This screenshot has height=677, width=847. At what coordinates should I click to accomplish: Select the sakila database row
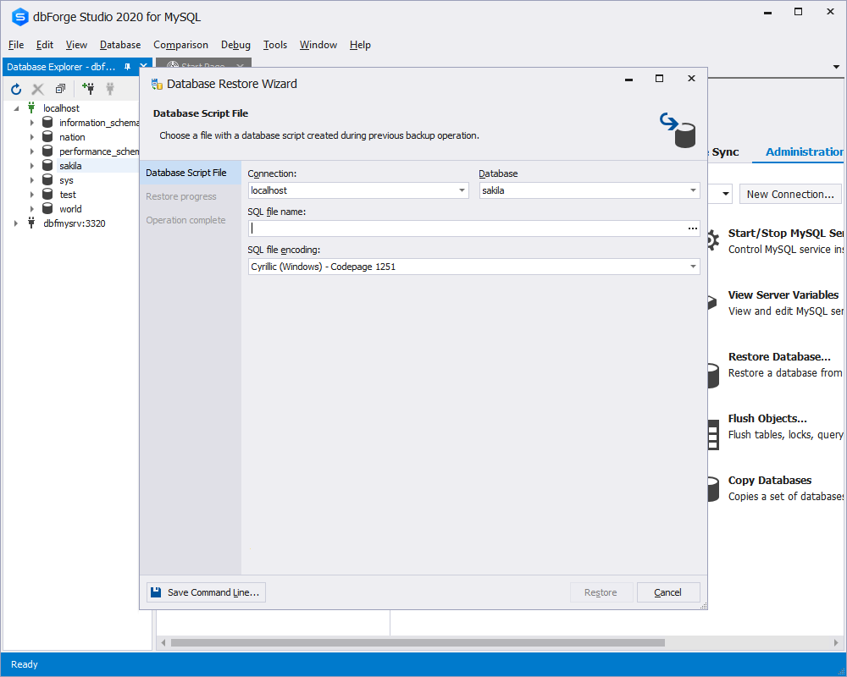[70, 166]
